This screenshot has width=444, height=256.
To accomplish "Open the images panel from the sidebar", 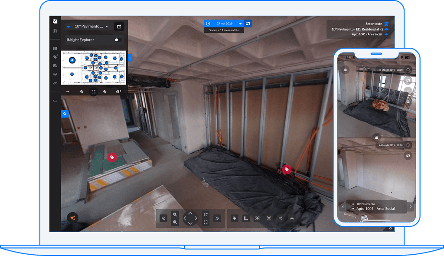I will click(x=55, y=65).
